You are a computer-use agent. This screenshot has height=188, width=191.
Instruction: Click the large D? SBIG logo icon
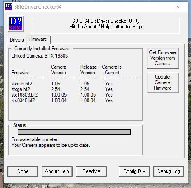tap(16, 24)
